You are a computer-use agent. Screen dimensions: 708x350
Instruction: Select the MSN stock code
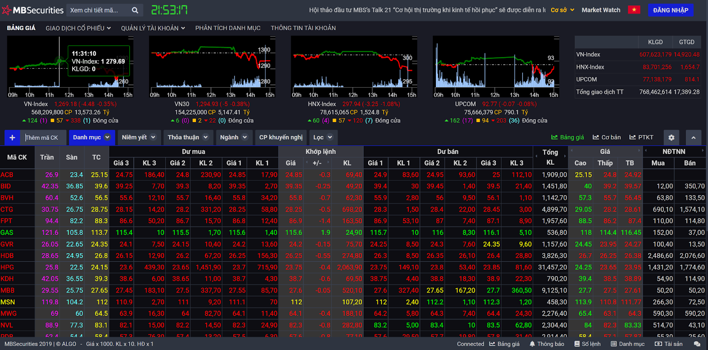8,302
